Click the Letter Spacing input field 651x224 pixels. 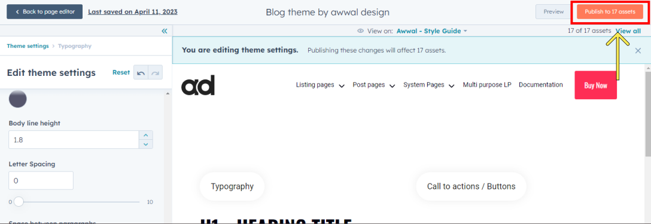coord(41,180)
